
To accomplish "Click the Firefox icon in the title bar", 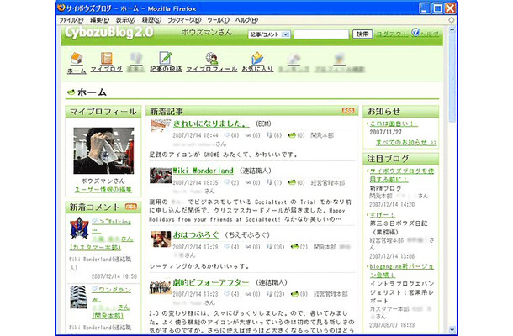I will (x=61, y=8).
